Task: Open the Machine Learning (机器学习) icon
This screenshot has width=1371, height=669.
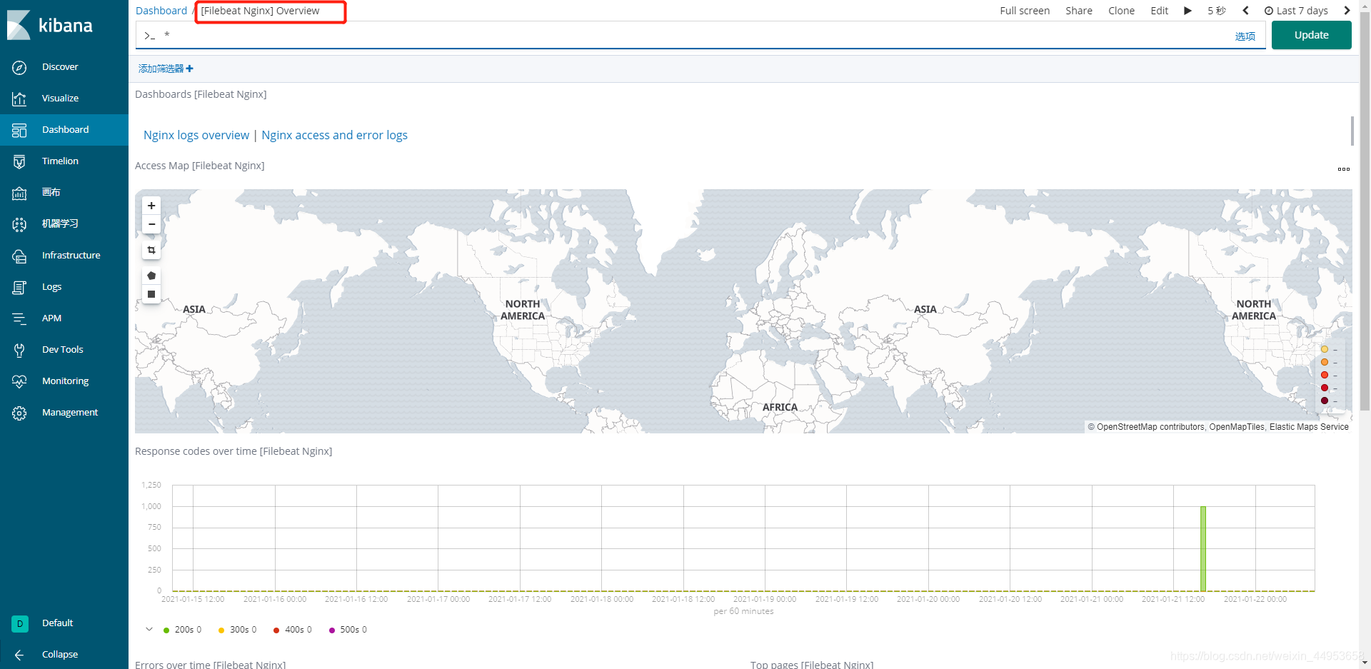Action: pyautogui.click(x=19, y=224)
